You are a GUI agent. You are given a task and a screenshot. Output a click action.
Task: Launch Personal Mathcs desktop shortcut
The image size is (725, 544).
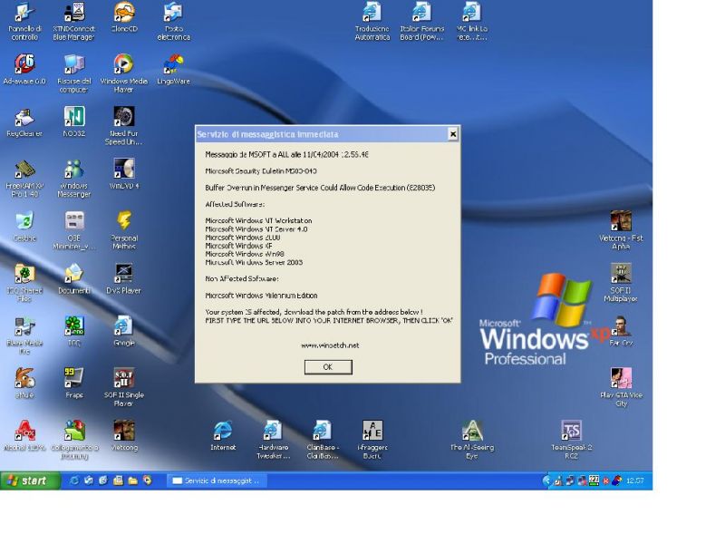pyautogui.click(x=124, y=231)
